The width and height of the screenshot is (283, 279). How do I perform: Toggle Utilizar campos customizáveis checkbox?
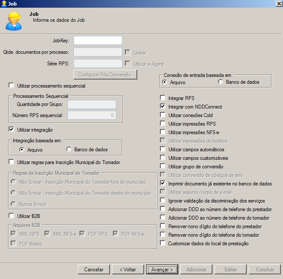pyautogui.click(x=162, y=157)
